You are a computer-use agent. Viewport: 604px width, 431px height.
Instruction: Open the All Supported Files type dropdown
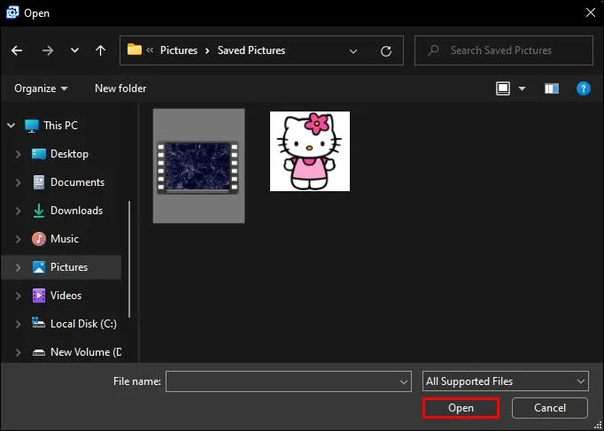coord(506,381)
